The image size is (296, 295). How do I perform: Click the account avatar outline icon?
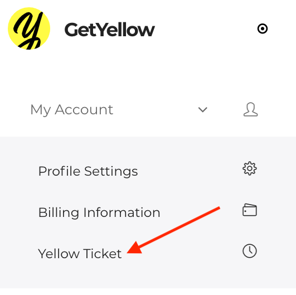[250, 109]
